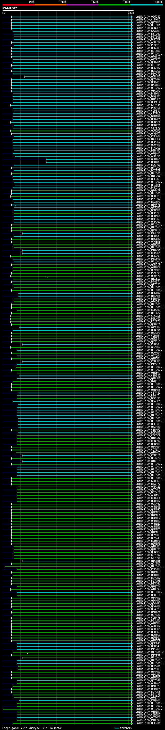The width and height of the screenshot is (165, 730).
Task: Select the UniRef100_B0CRW1 label
Action: tap(148, 165)
